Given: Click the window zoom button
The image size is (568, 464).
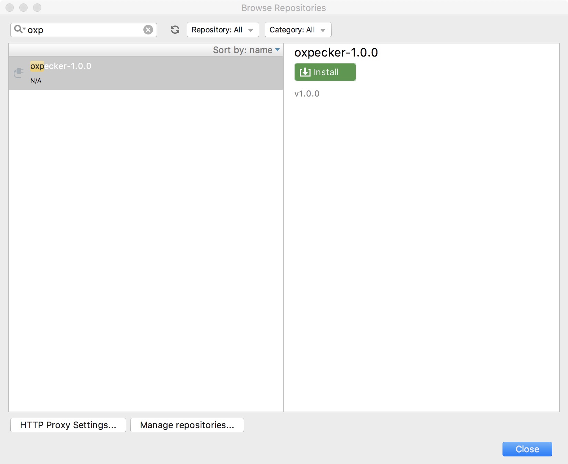Looking at the screenshot, I should coord(37,8).
